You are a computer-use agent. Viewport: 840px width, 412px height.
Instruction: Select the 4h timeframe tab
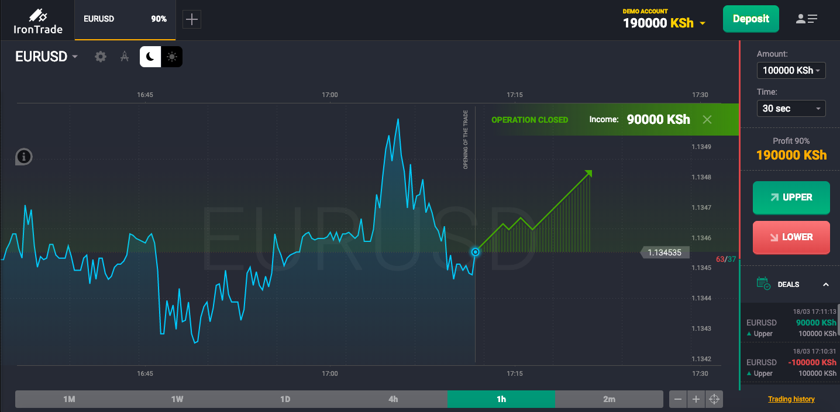pyautogui.click(x=393, y=399)
